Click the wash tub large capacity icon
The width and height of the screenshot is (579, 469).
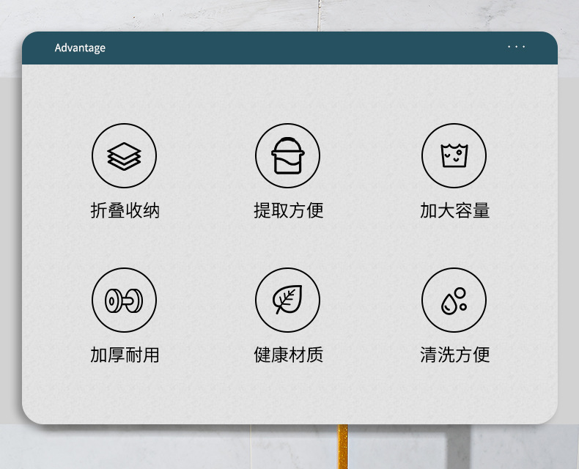pos(454,155)
